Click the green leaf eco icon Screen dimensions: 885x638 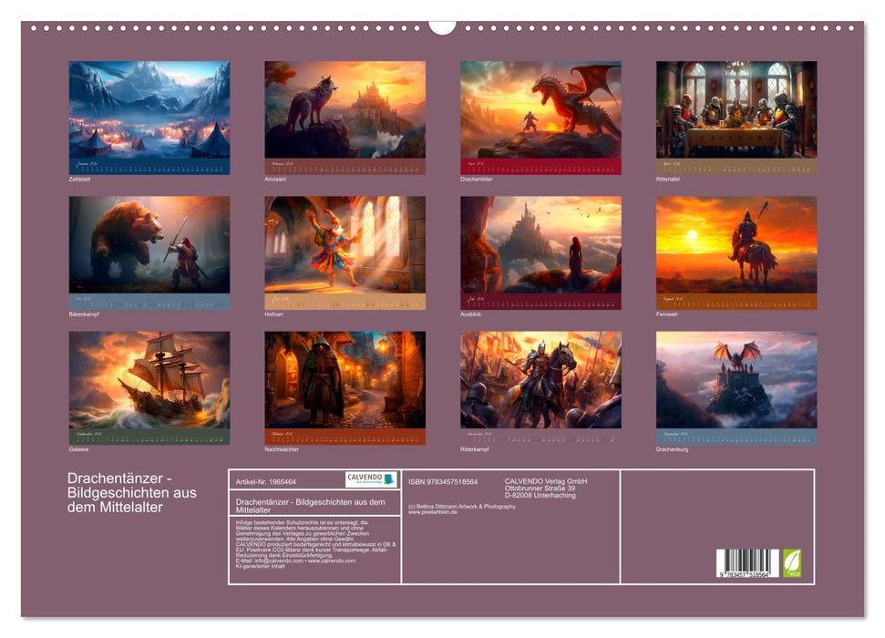[x=793, y=562]
